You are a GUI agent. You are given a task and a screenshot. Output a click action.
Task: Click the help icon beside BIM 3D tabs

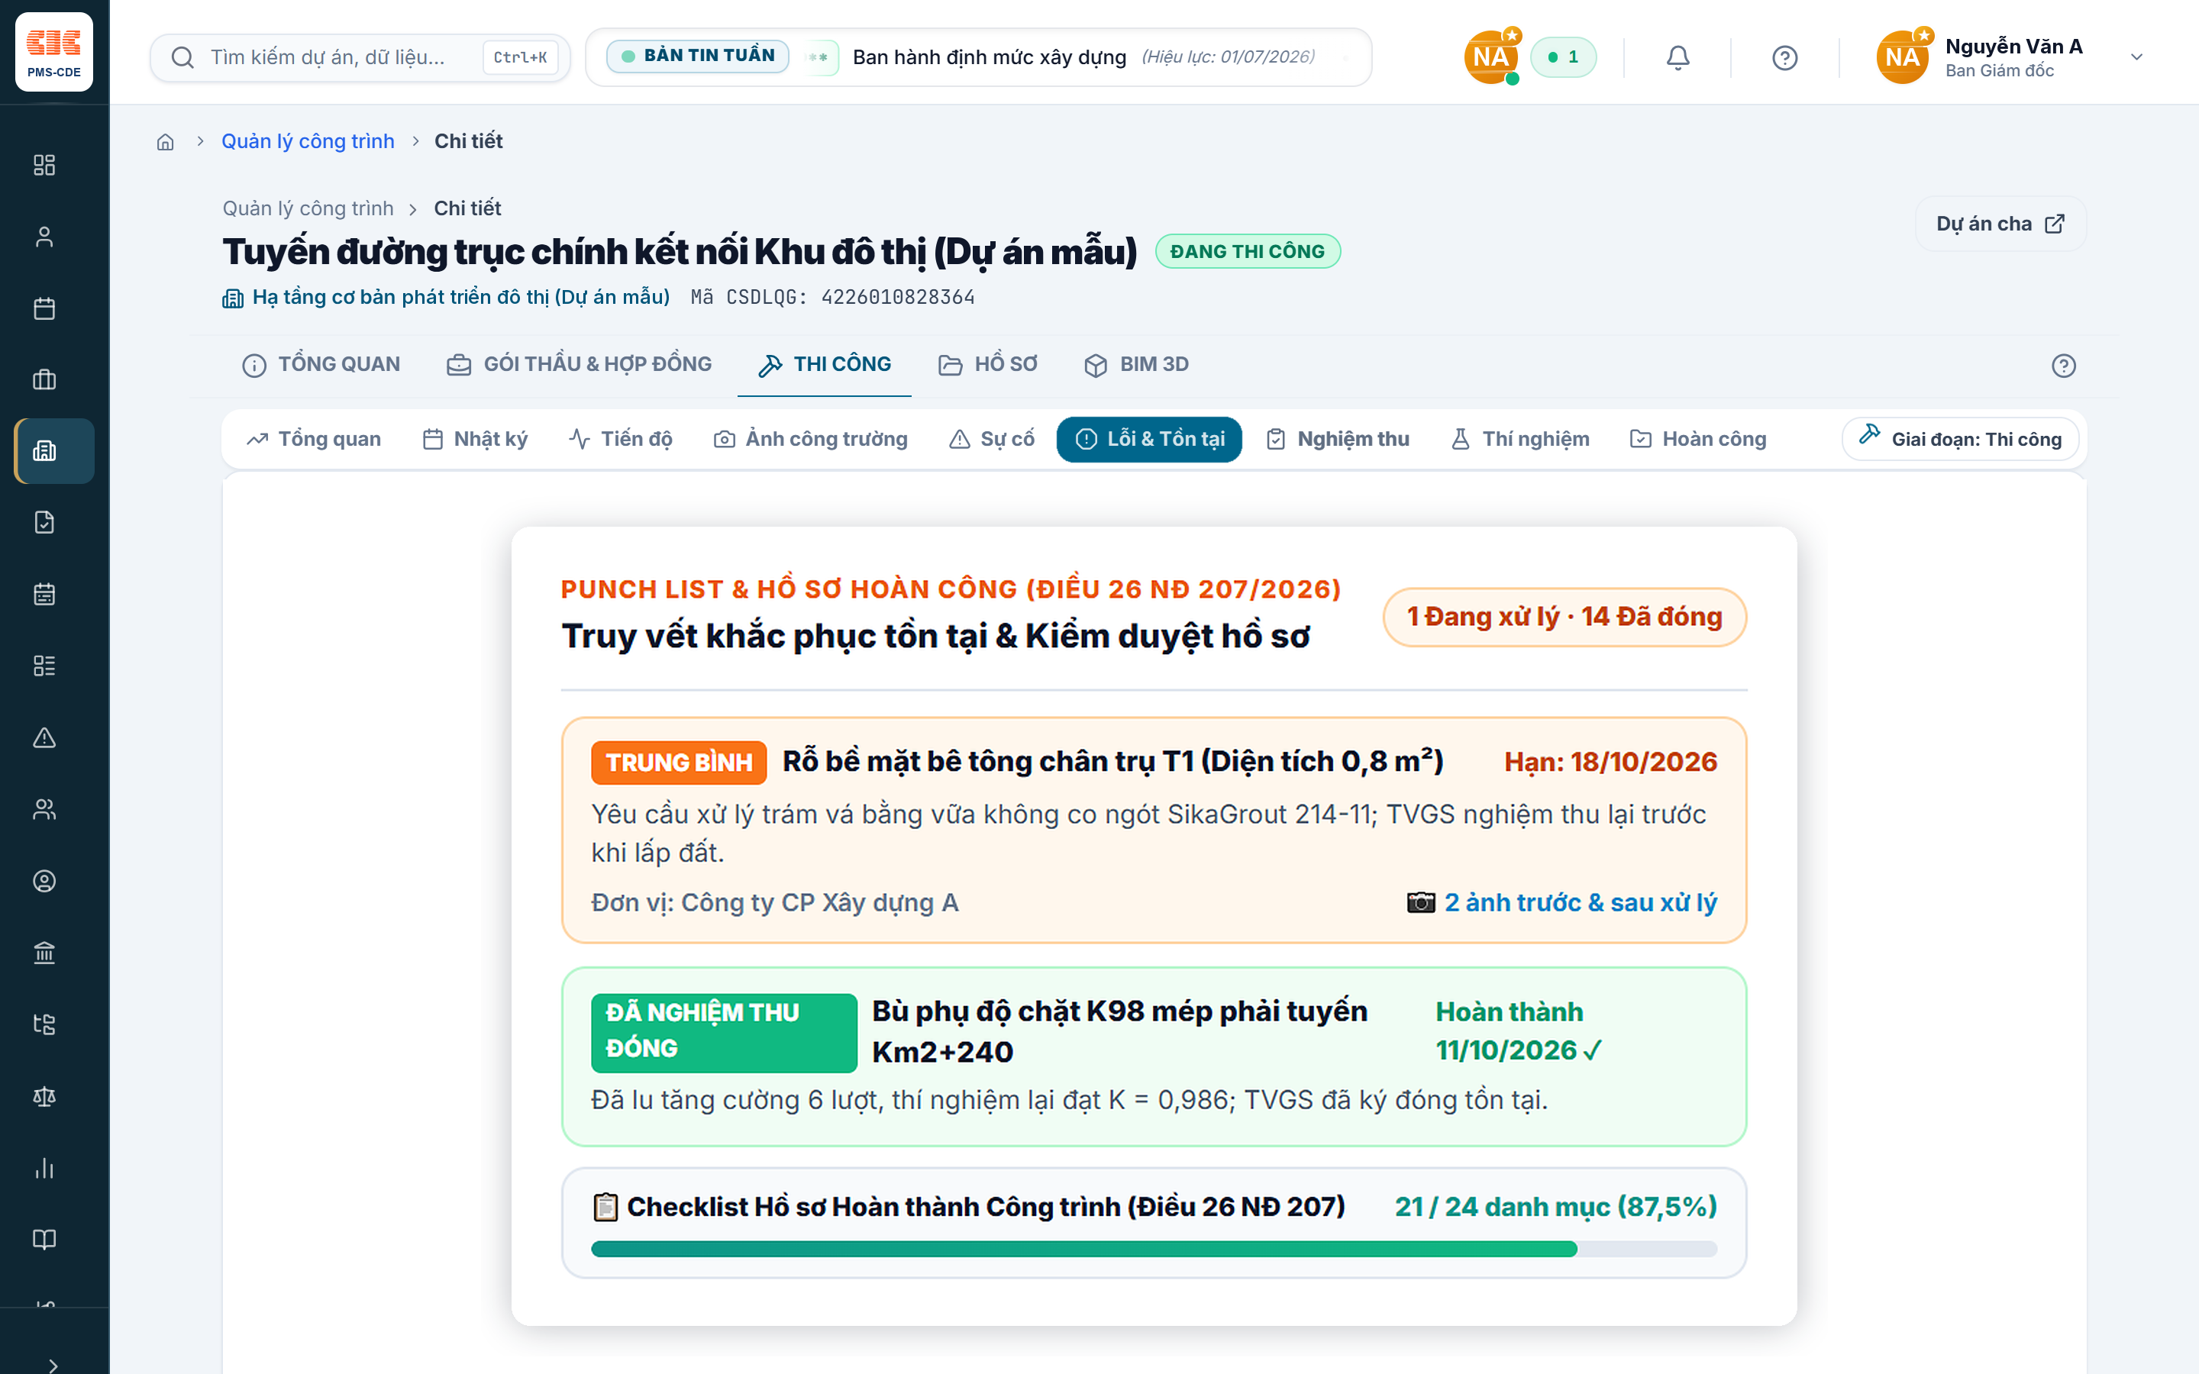coord(2064,366)
